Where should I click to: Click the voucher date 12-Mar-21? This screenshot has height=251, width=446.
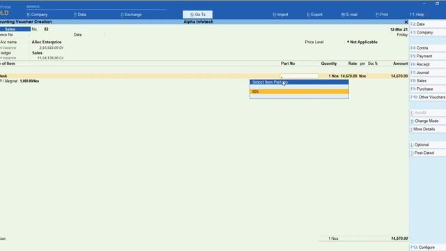tap(399, 29)
